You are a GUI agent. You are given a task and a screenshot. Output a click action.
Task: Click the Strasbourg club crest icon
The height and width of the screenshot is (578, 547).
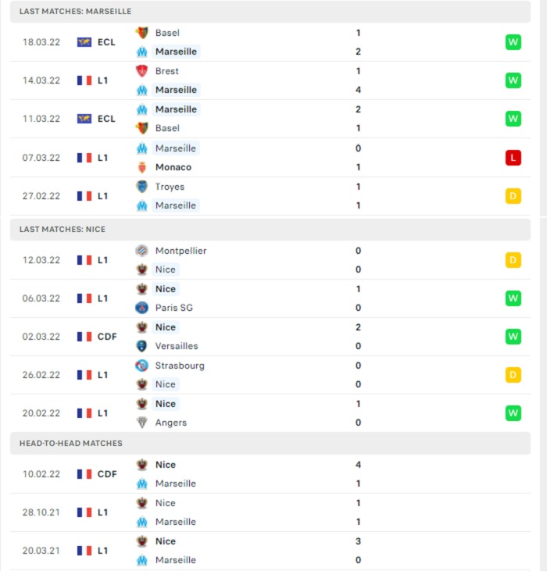point(142,366)
